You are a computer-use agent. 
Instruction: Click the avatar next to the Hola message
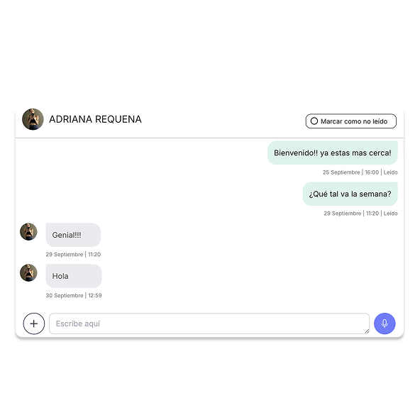[x=28, y=272]
